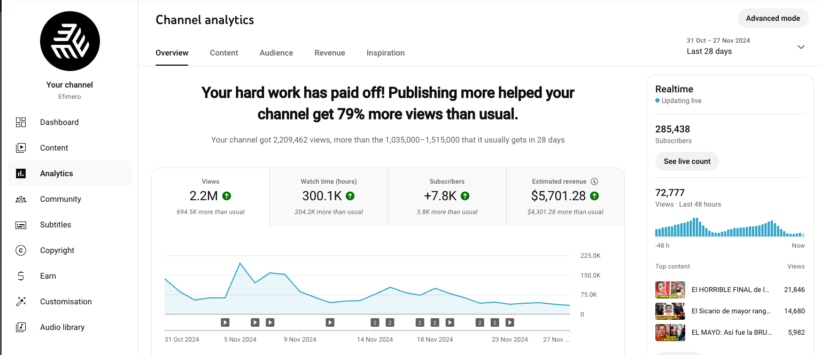The width and height of the screenshot is (821, 355).
Task: Open thumbnail of El Sicario de mayor rang video
Action: pos(670,311)
